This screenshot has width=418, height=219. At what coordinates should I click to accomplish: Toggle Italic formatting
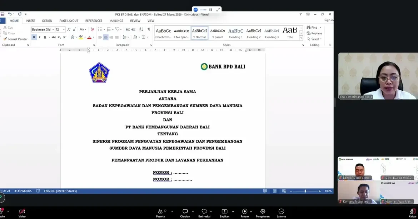(39, 37)
